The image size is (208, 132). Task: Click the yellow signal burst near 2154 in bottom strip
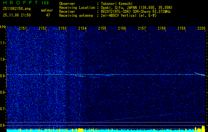click(x=80, y=129)
